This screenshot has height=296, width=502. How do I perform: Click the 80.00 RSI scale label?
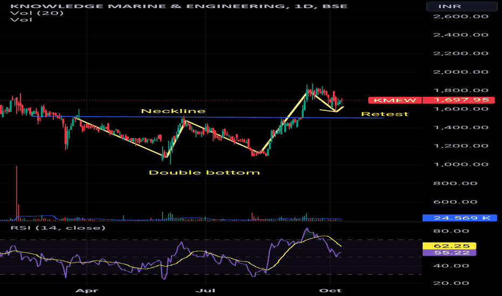click(x=451, y=231)
